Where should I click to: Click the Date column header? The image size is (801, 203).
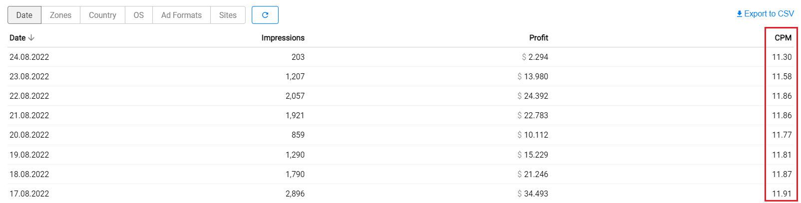pyautogui.click(x=17, y=38)
